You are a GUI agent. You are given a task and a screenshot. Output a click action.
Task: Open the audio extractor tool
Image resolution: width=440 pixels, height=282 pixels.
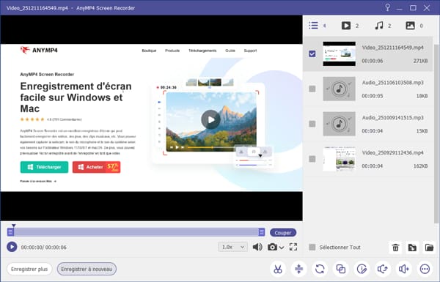click(383, 269)
